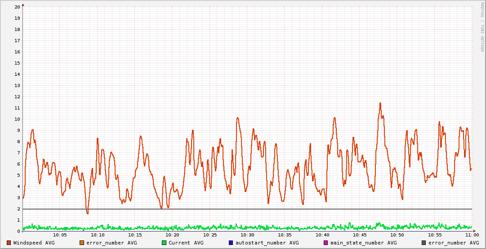This screenshot has height=249, width=486.
Task: Click the 10:30 time axis label
Action: click(247, 235)
